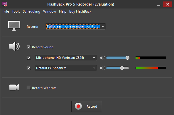Image resolution: width=174 pixels, height=115 pixels.
Task: Click the large speaker sound icon
Action: tap(14, 46)
